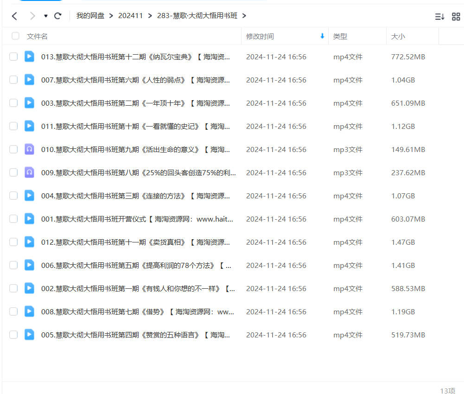Select checkbox for file 013 纳瓦尔宝典
Screen dimensions: 464x394
(13, 57)
